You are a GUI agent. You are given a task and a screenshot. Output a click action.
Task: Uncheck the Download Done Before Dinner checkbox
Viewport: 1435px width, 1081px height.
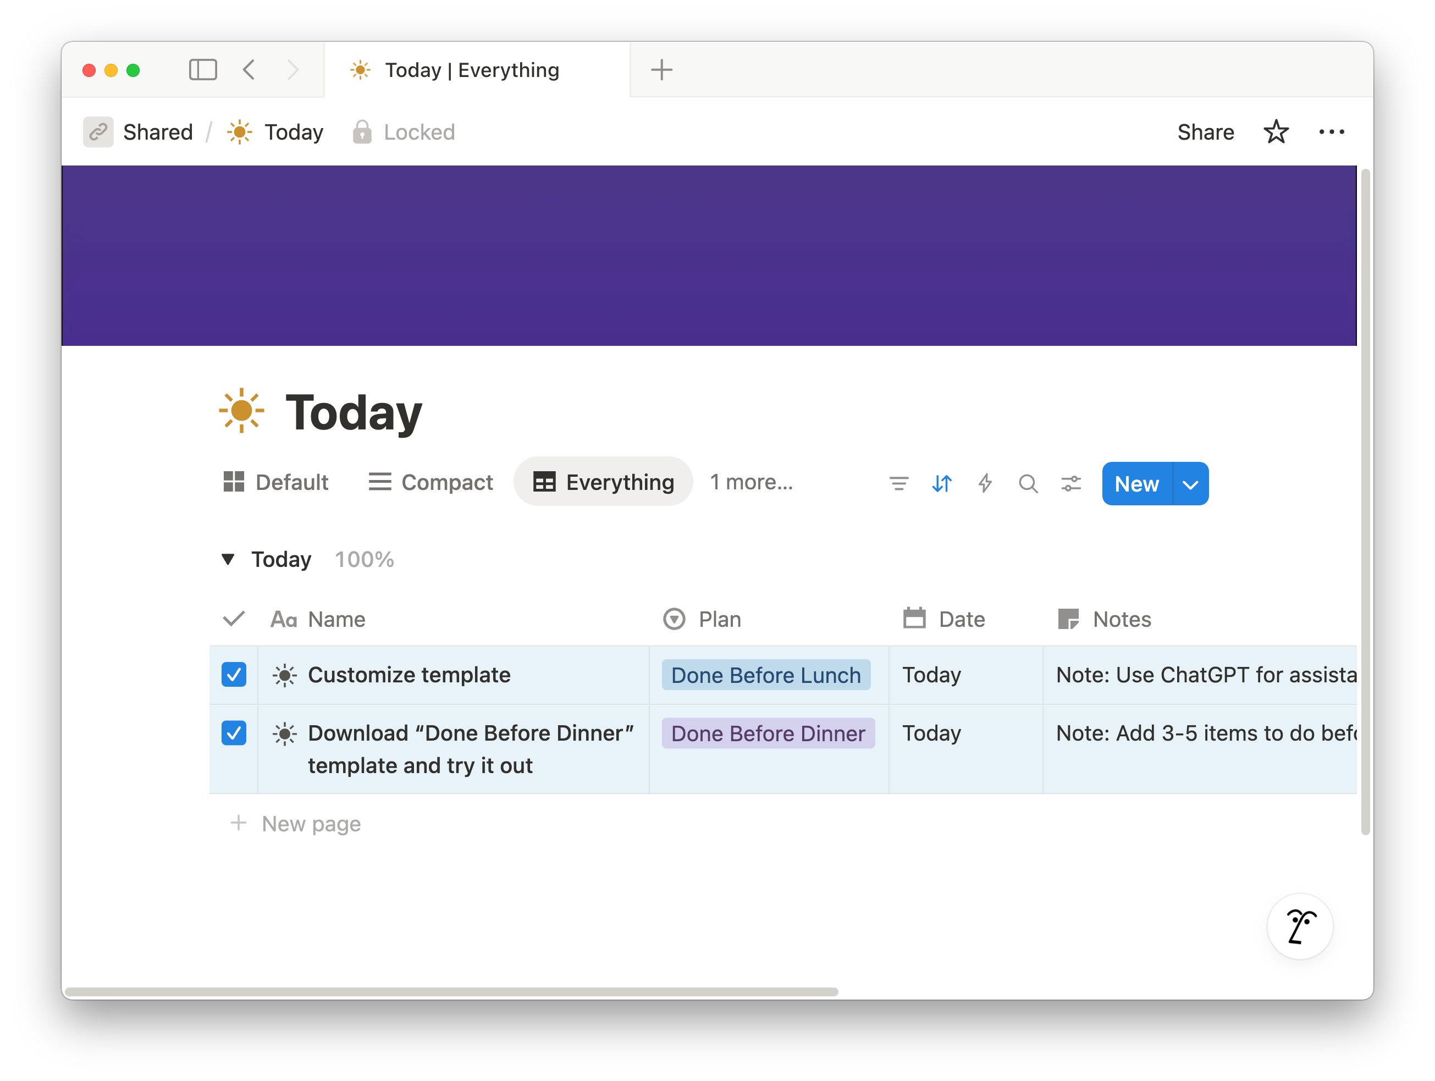[234, 733]
